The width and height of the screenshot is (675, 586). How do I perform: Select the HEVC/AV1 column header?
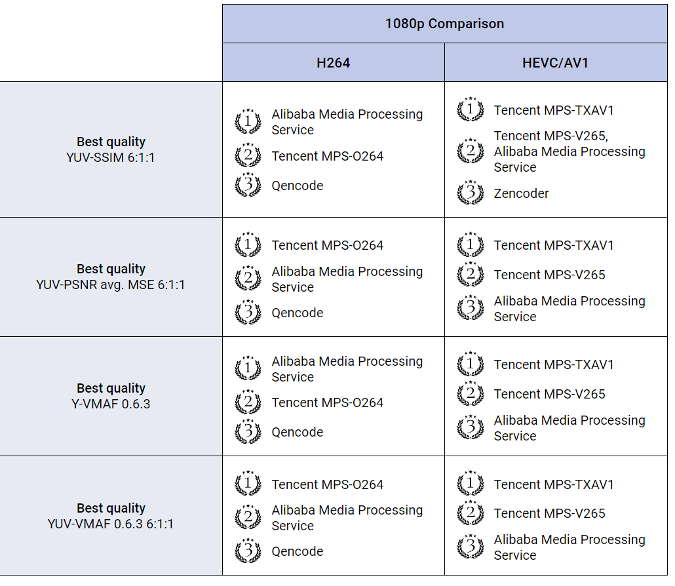[x=555, y=63]
